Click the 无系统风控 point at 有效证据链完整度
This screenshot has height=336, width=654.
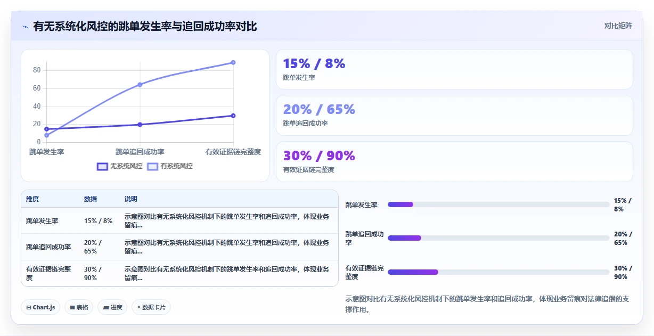233,116
